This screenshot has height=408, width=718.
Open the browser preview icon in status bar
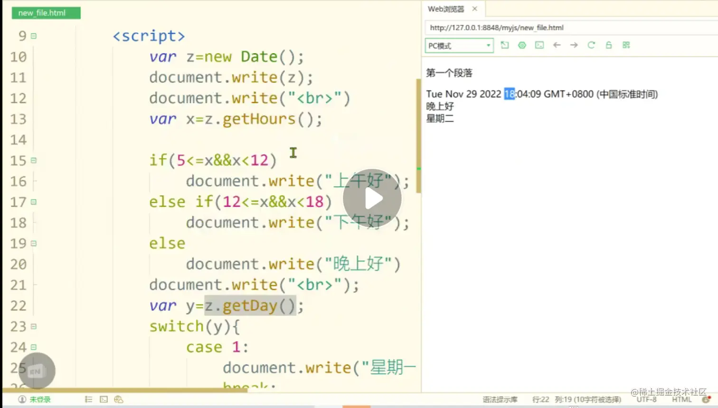[119, 399]
